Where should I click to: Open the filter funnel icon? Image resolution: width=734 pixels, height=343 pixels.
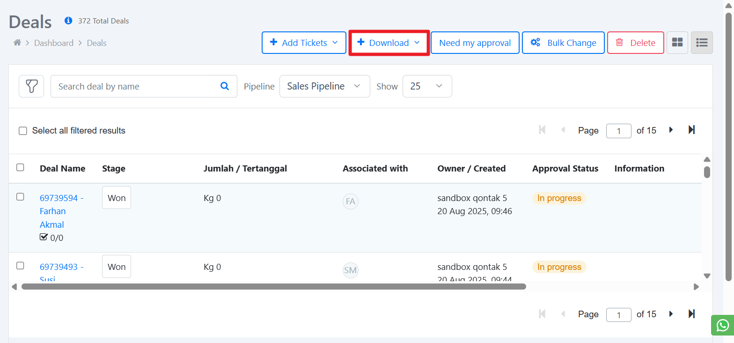tap(31, 86)
